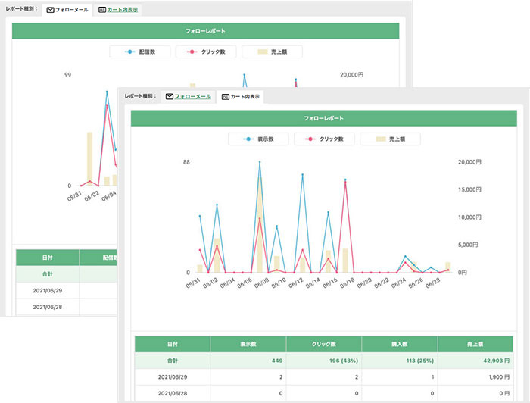Click 売上額 column header in front table
Viewport: 530px width, 403px height.
click(475, 344)
